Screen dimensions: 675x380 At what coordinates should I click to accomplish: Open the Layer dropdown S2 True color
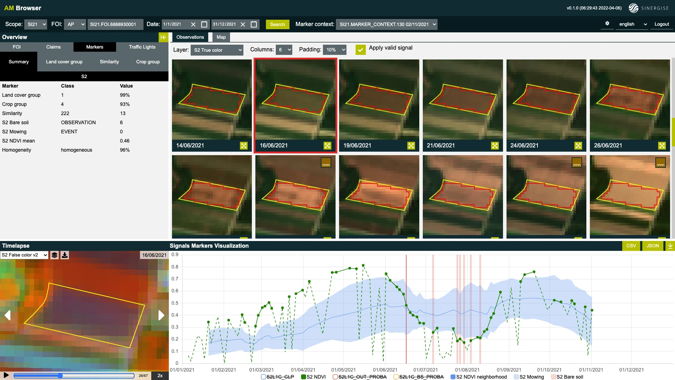[217, 50]
